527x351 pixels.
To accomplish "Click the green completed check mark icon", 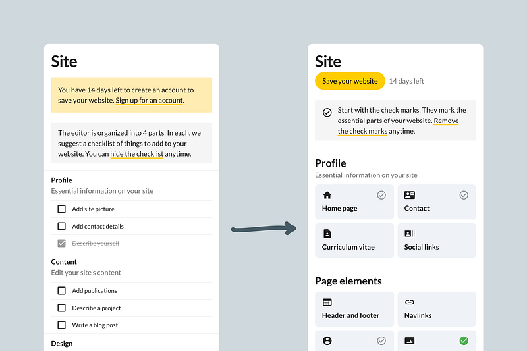I will (x=464, y=340).
